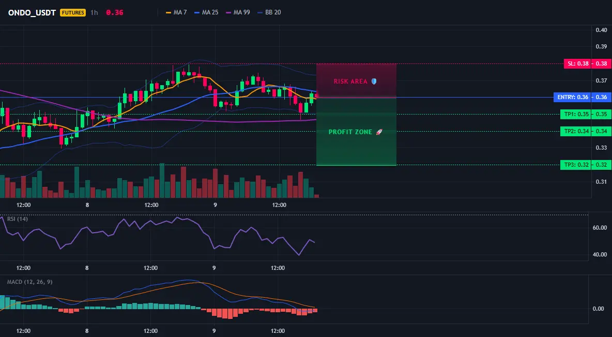Toggle the MA 25 legend entry
Screen dimensions: 612x337
pyautogui.click(x=206, y=12)
